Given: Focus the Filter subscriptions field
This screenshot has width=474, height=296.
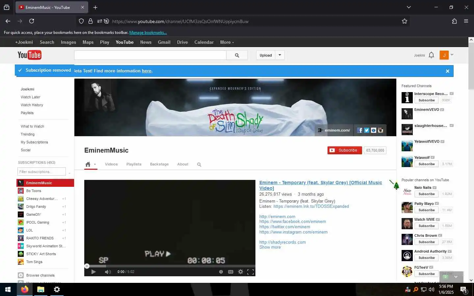Looking at the screenshot, I should pos(41,172).
